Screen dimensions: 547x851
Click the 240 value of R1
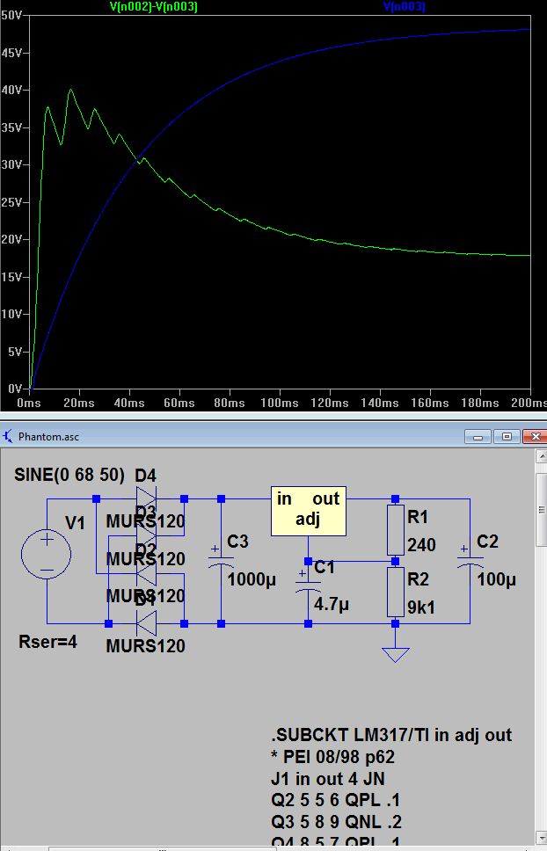pos(421,544)
